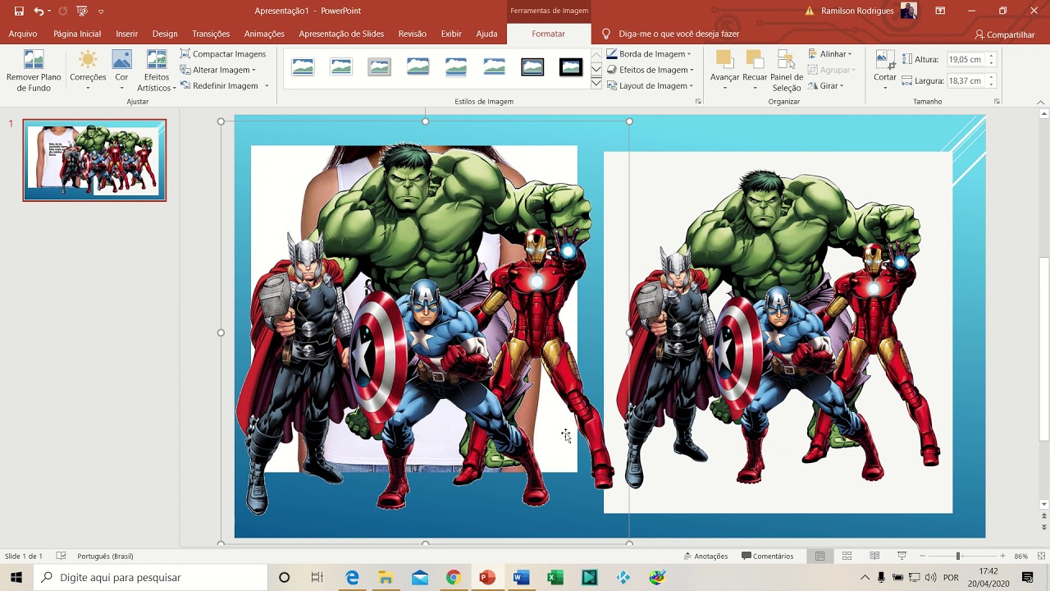Open Cor color options
The image size is (1050, 591).
point(121,71)
